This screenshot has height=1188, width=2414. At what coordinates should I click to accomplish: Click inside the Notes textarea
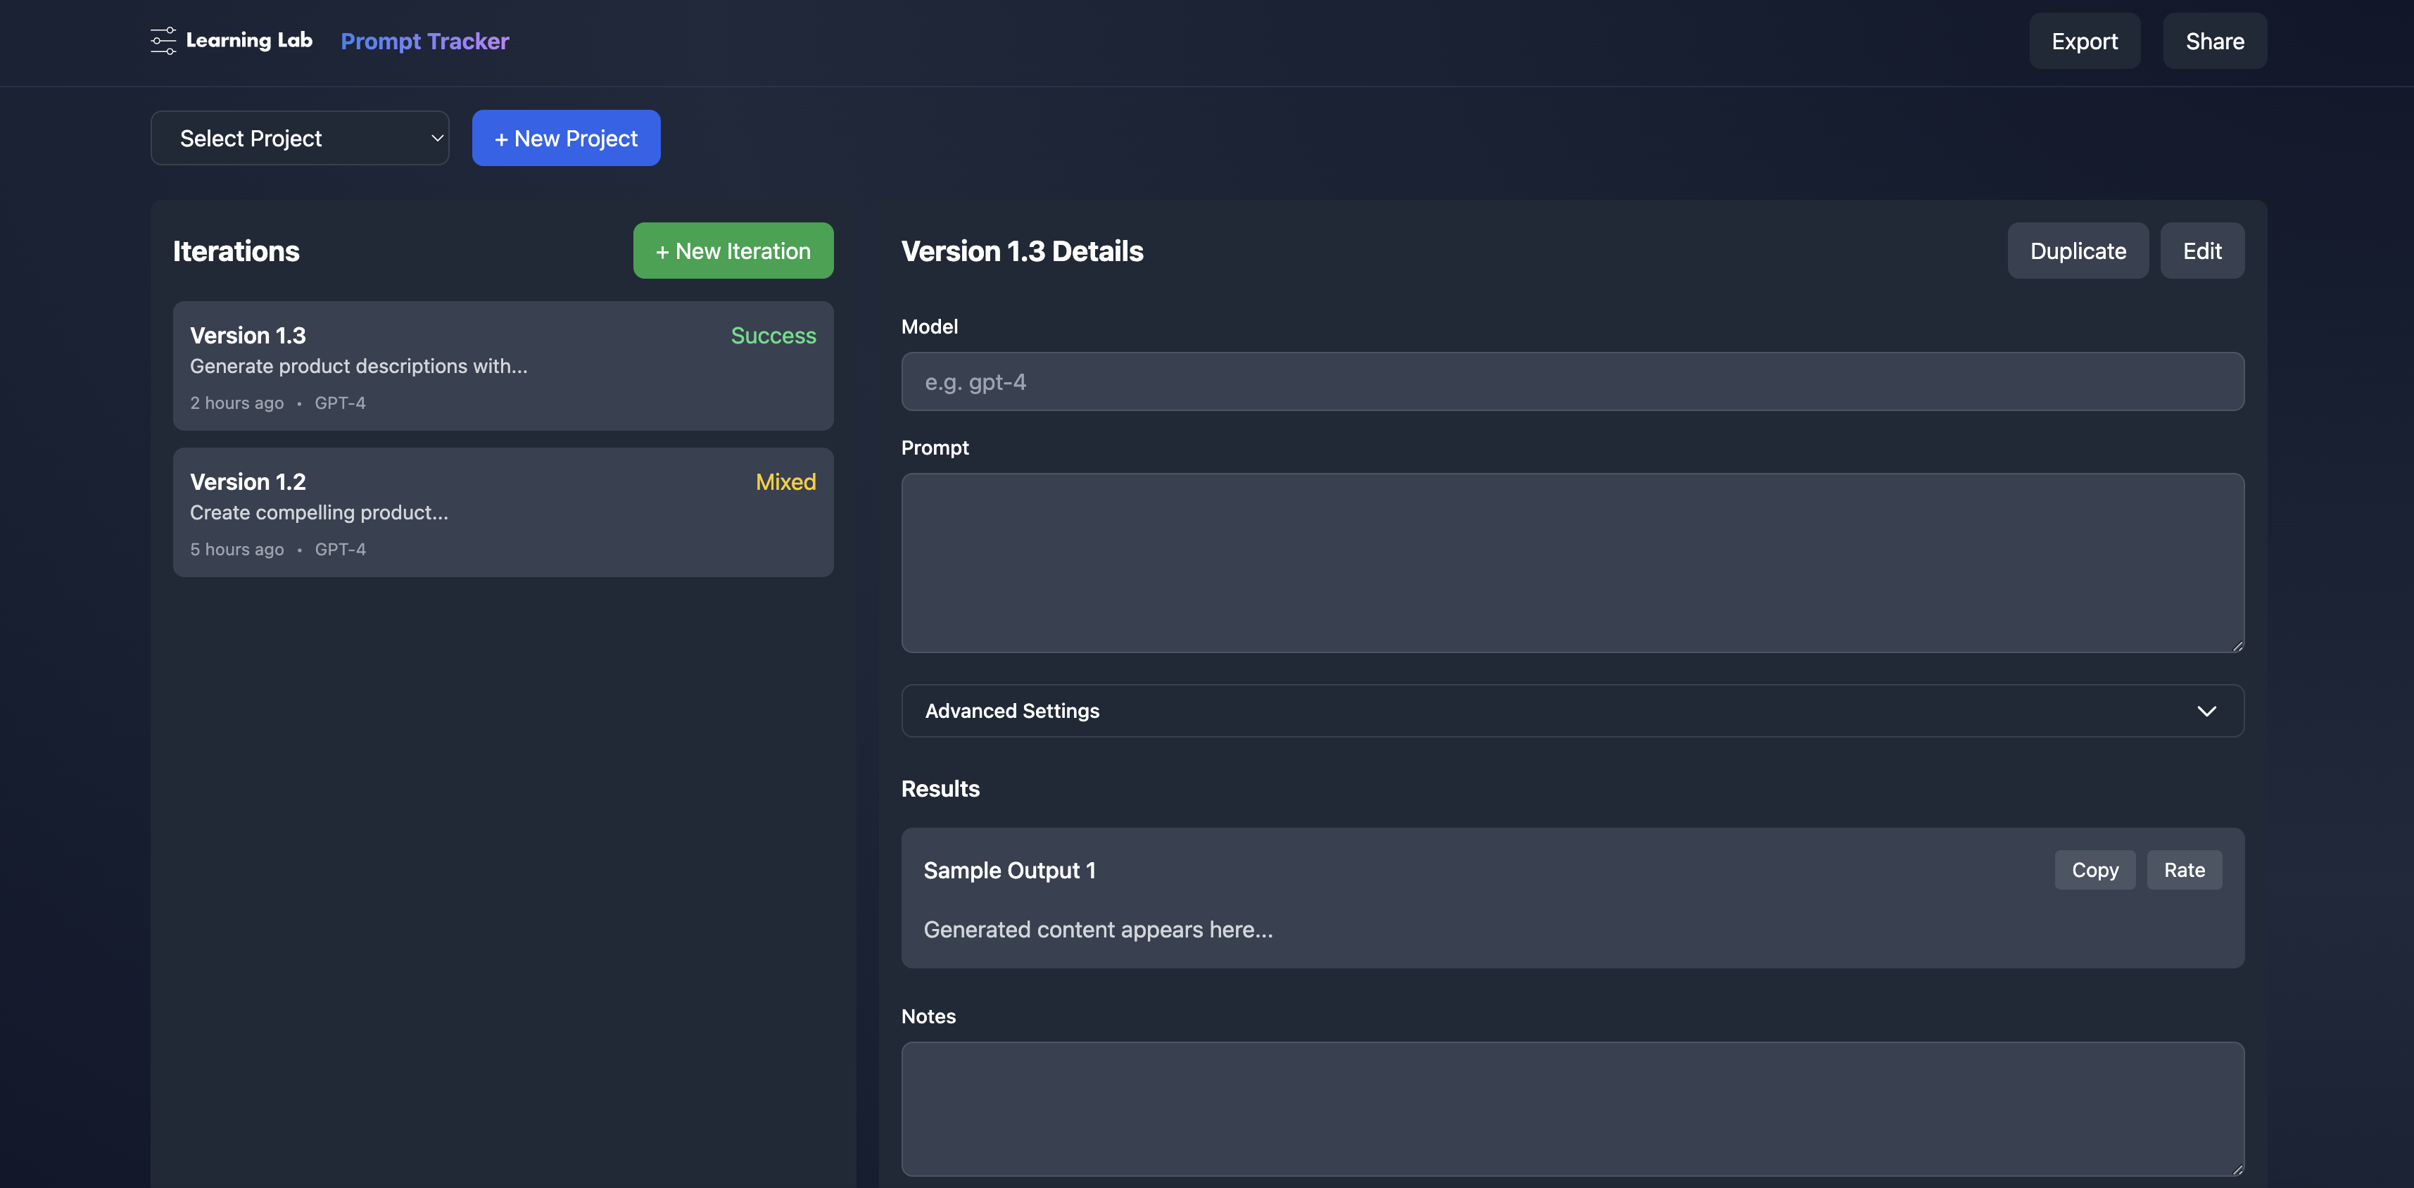pyautogui.click(x=1572, y=1109)
